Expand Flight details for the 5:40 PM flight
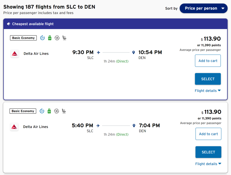The width and height of the screenshot is (231, 175). click(x=208, y=164)
